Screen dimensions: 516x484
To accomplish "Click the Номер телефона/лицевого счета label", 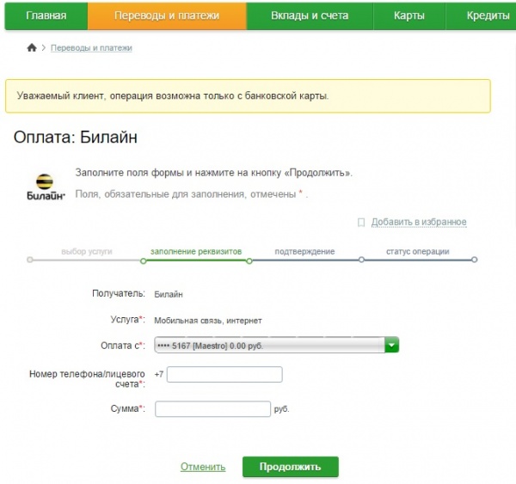I will point(87,379).
